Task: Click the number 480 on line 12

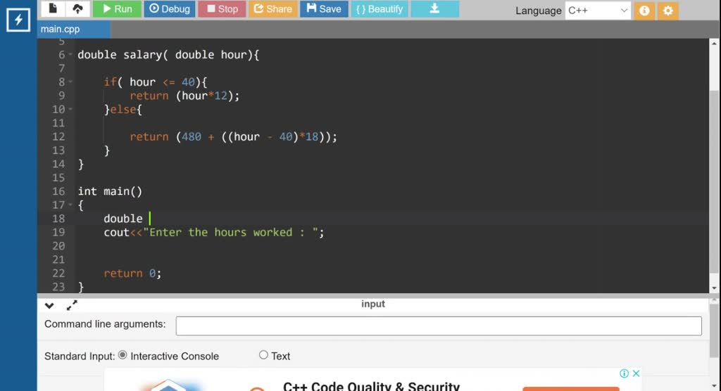Action: coord(192,137)
